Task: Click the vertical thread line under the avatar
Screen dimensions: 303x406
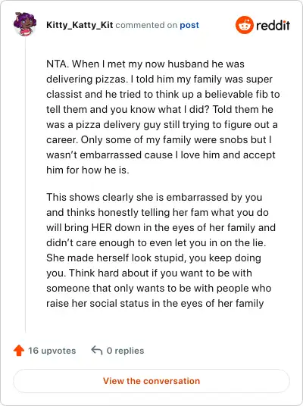Action: point(26,185)
